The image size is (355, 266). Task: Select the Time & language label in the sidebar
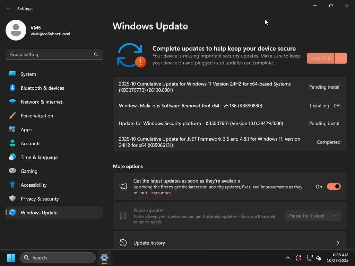coord(39,157)
